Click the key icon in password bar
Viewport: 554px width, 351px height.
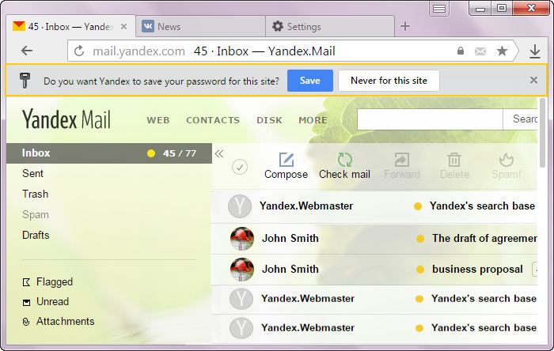coord(25,81)
